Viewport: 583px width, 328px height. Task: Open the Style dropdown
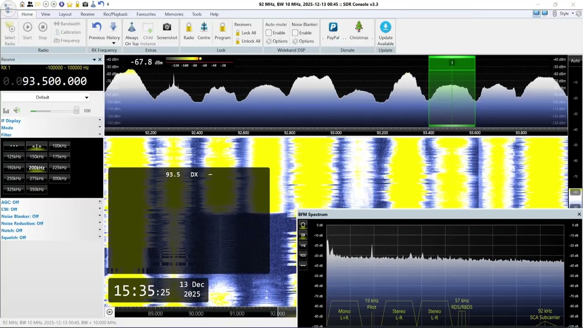pyautogui.click(x=566, y=14)
